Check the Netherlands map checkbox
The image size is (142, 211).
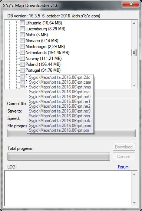click(22, 52)
